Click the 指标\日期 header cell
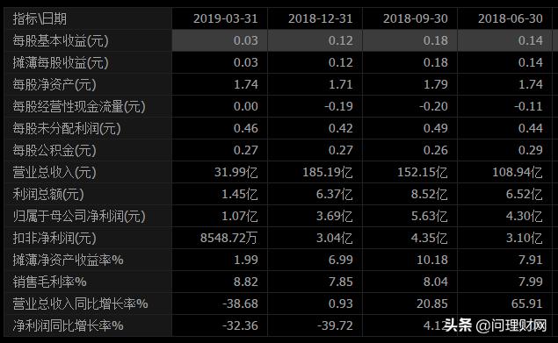The height and width of the screenshot is (343, 558). click(40, 18)
